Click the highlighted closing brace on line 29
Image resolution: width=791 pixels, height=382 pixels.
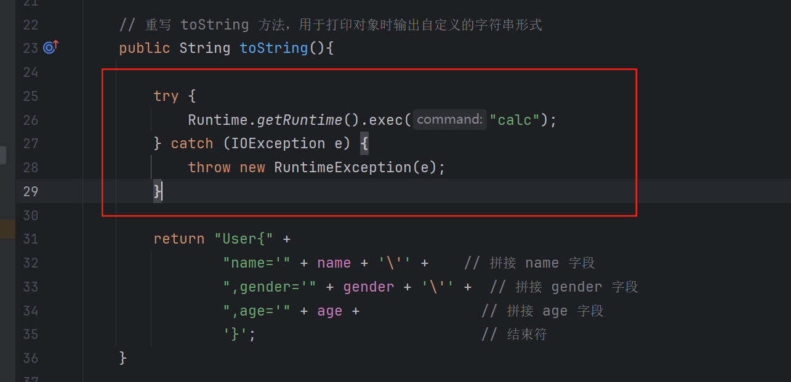(158, 191)
